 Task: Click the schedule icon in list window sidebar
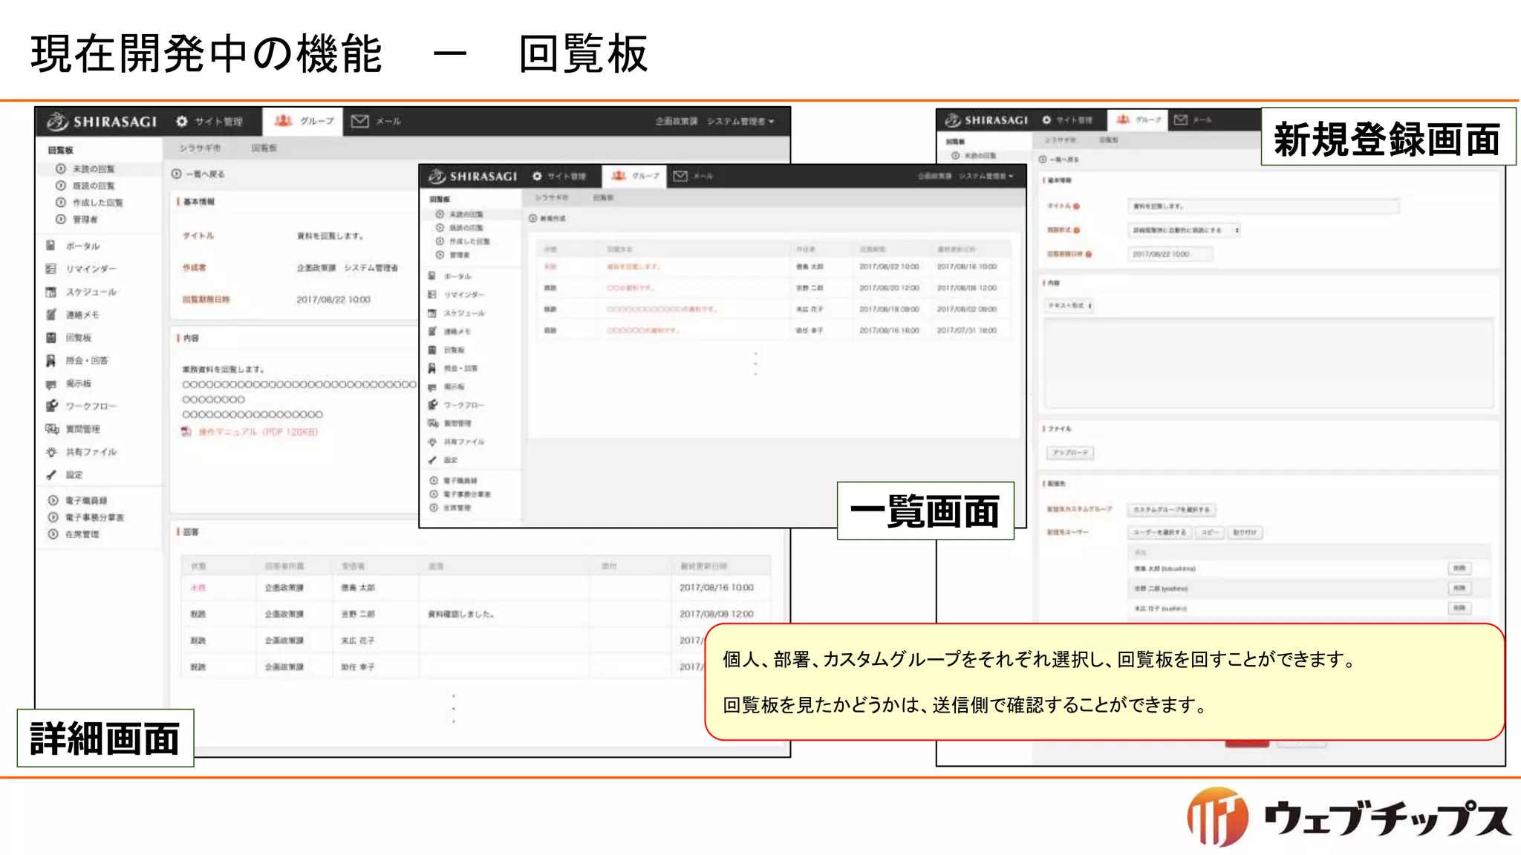tap(432, 313)
